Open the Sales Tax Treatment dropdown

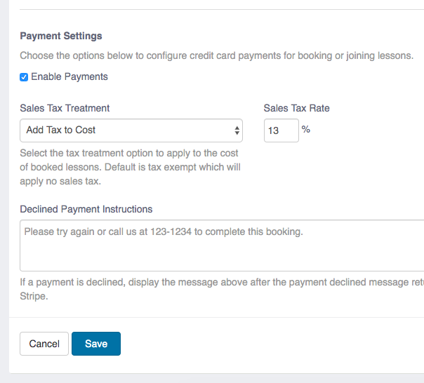pos(131,130)
